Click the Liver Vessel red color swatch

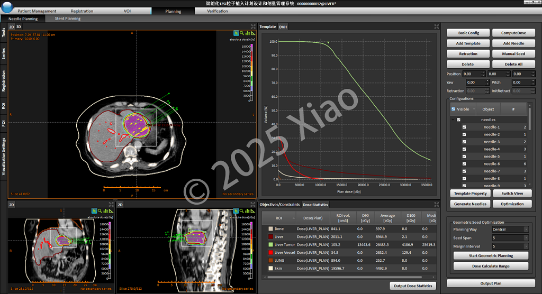270,253
